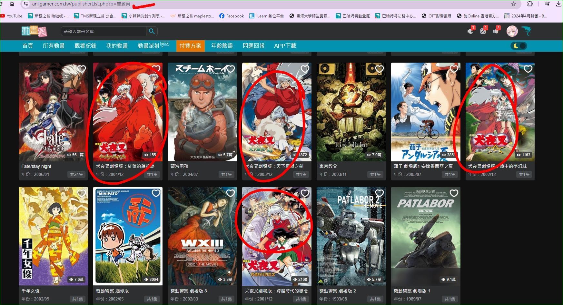Open 機動警察 迷你版 MINIPATO poster
Screen dimensions: 563x305
pyautogui.click(x=128, y=236)
